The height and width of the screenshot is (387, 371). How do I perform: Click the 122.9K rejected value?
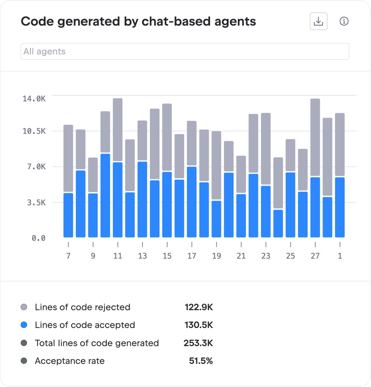click(x=199, y=307)
